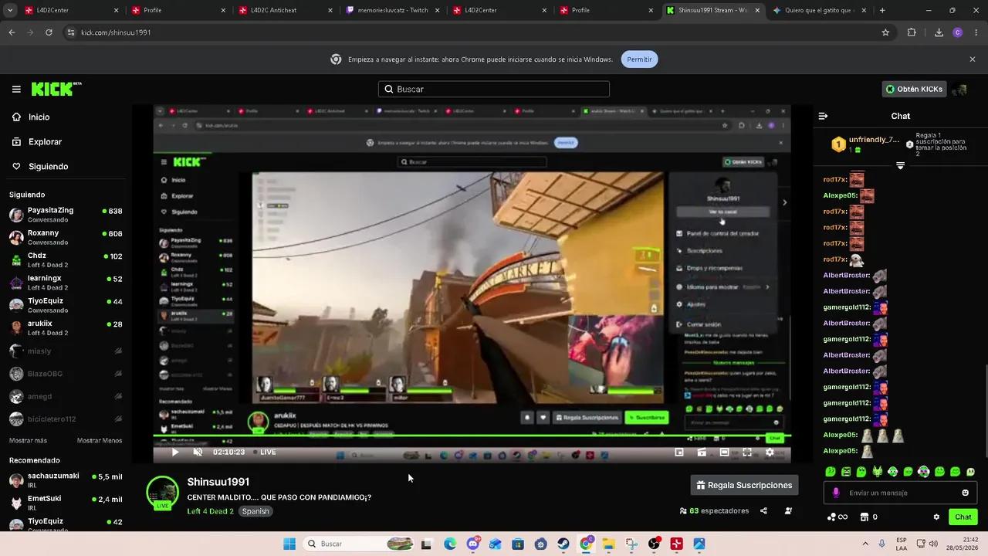Click Mostrar más under Siguiendo
The width and height of the screenshot is (988, 556).
pyautogui.click(x=28, y=440)
